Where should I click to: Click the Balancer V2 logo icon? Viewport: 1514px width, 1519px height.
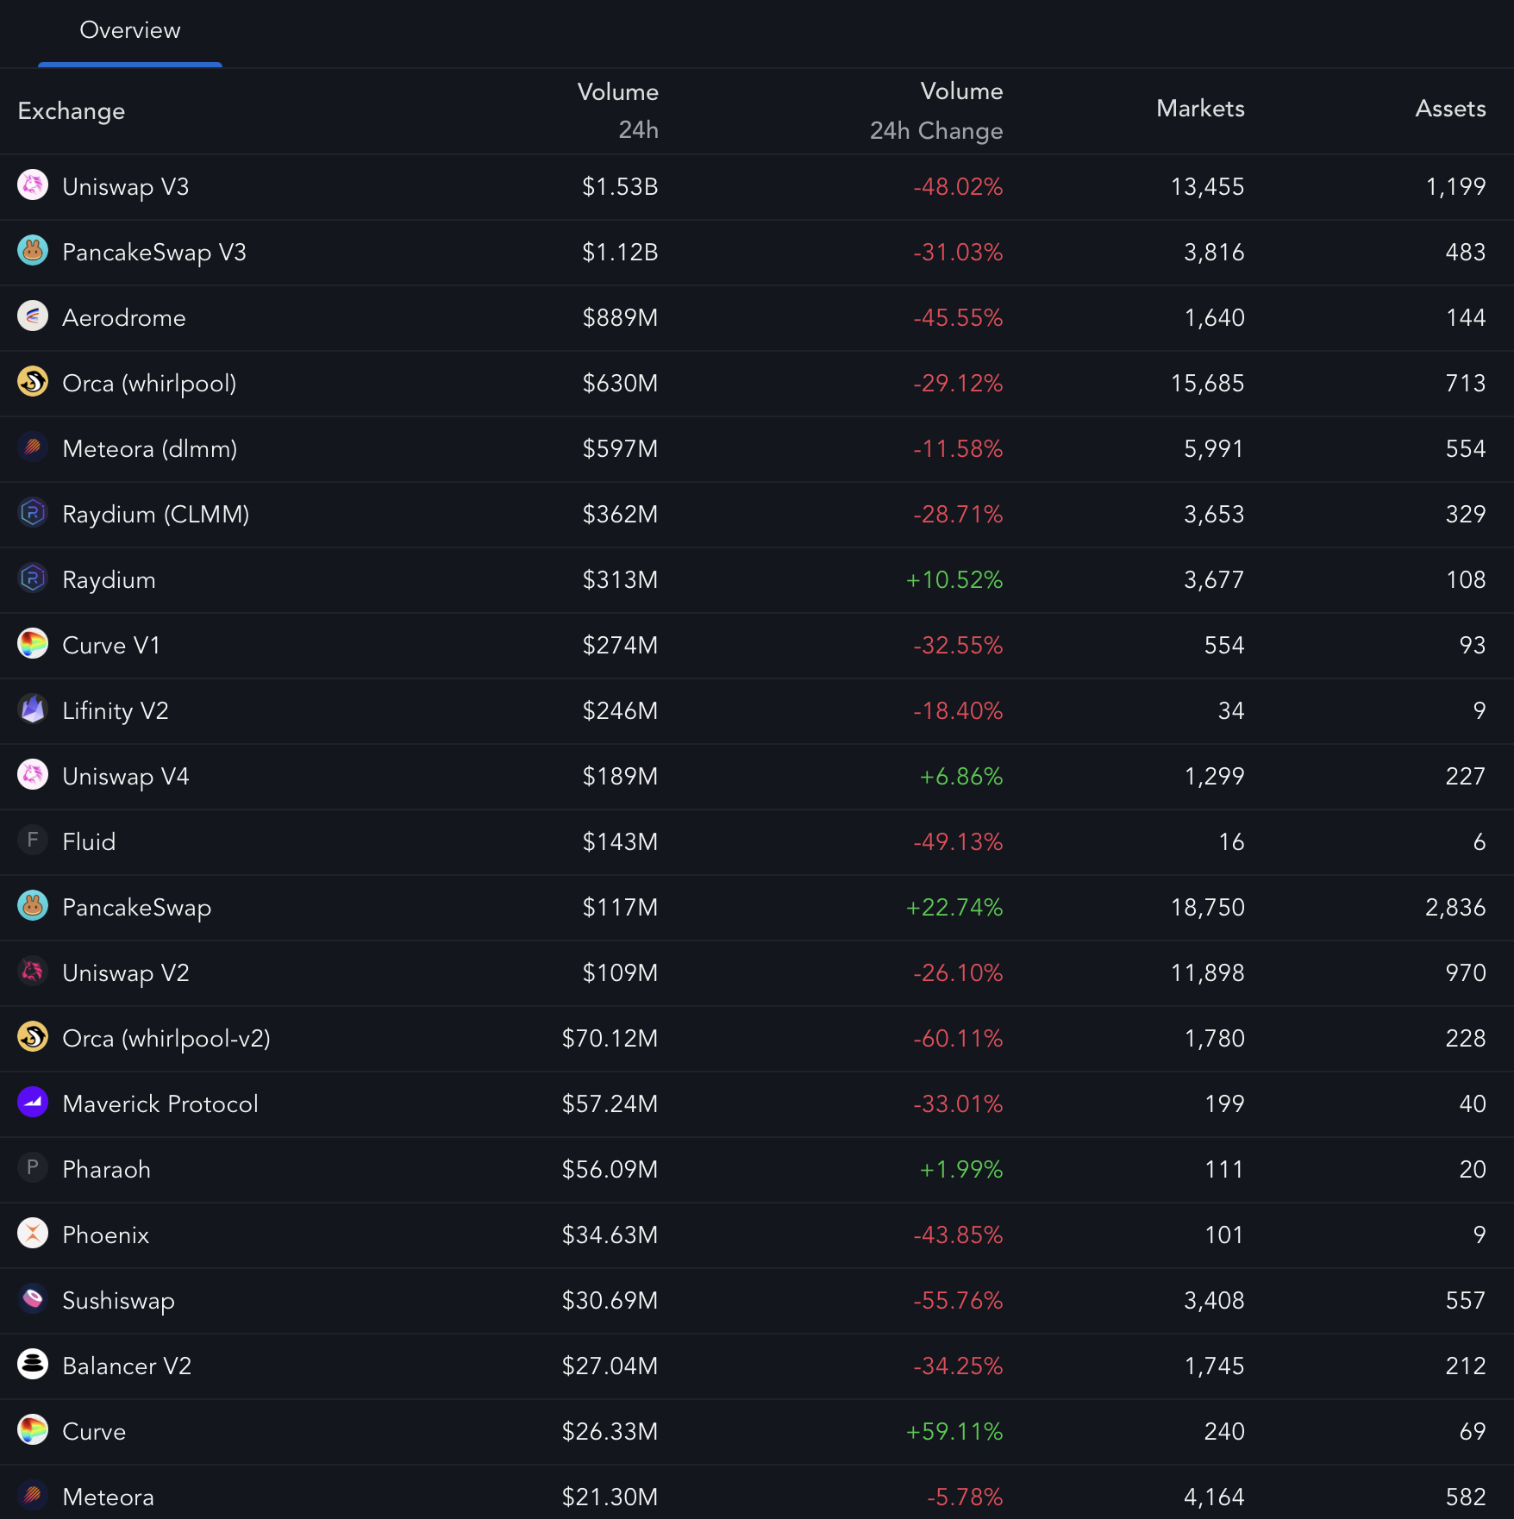pos(33,1365)
